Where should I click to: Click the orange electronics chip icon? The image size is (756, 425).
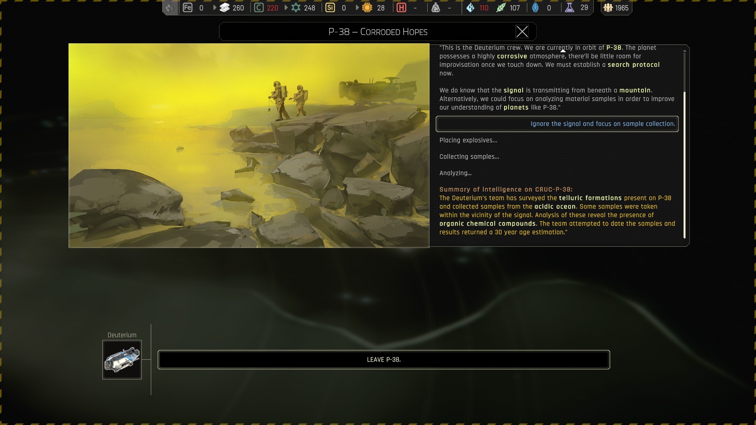point(367,7)
